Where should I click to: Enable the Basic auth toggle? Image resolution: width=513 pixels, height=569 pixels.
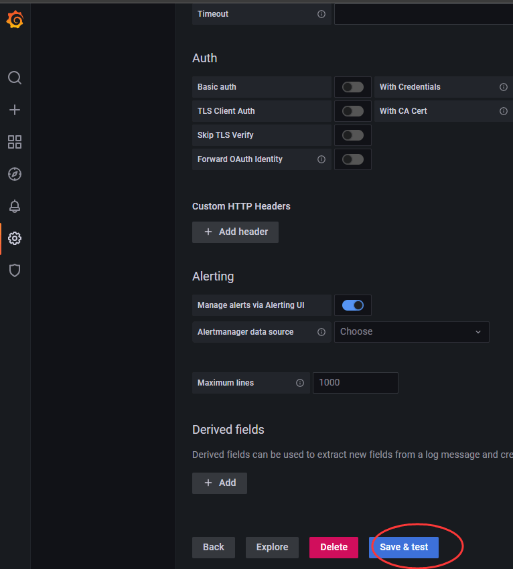[352, 87]
